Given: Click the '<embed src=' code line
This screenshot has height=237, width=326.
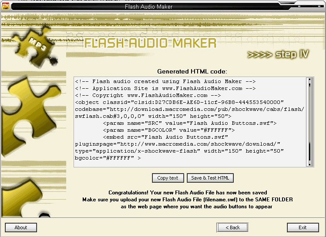Looking at the screenshot, I should [x=165, y=137].
